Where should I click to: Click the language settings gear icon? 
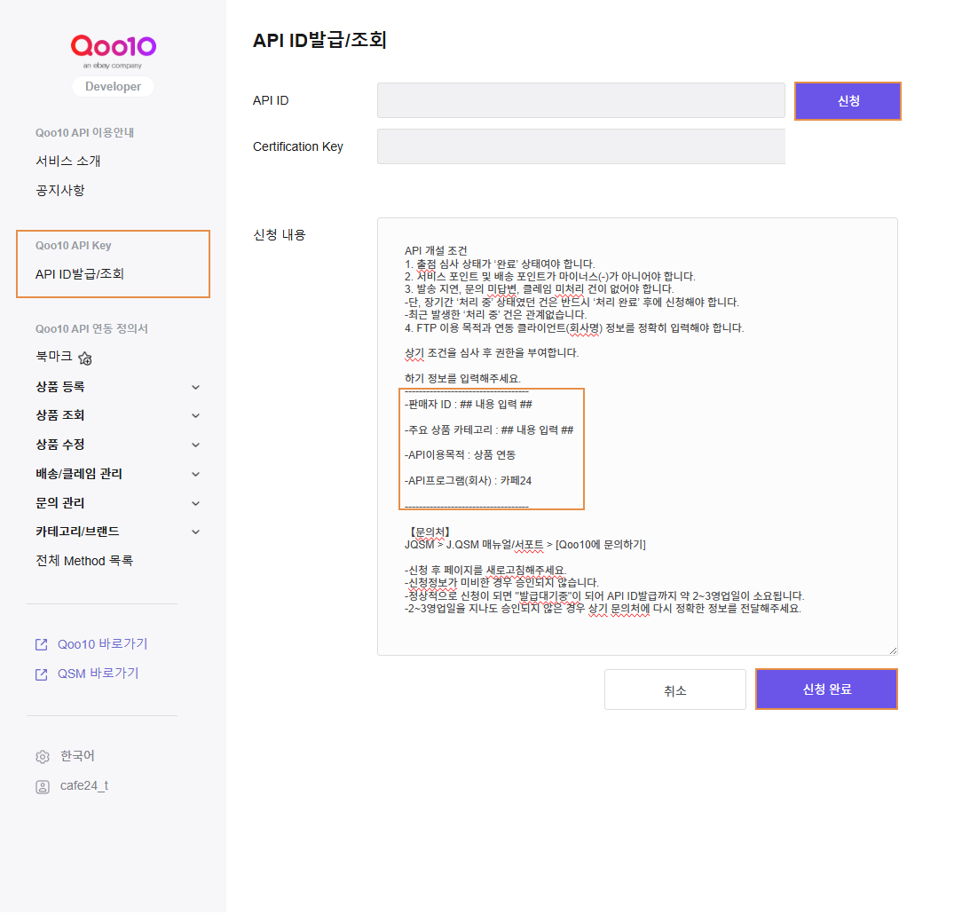click(43, 757)
